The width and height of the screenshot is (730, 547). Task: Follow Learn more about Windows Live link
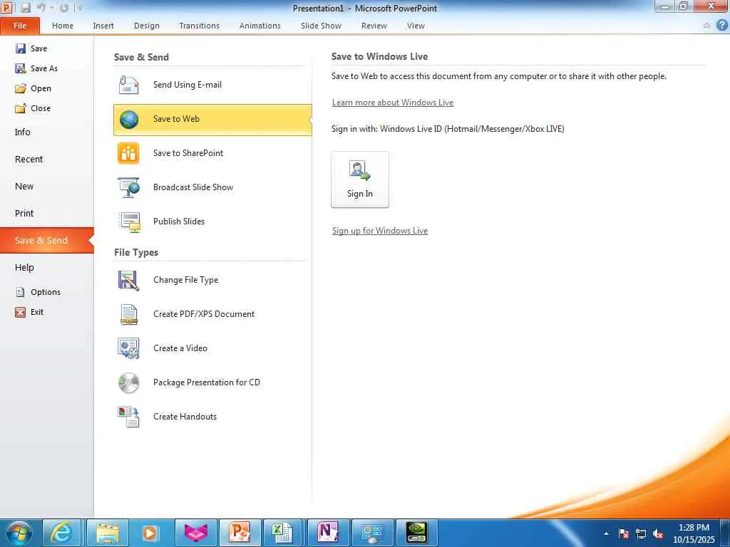[x=393, y=103]
